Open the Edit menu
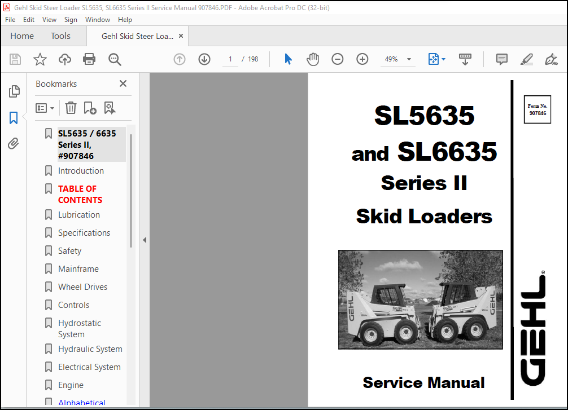Viewport: 568px width, 410px height. 29,20
